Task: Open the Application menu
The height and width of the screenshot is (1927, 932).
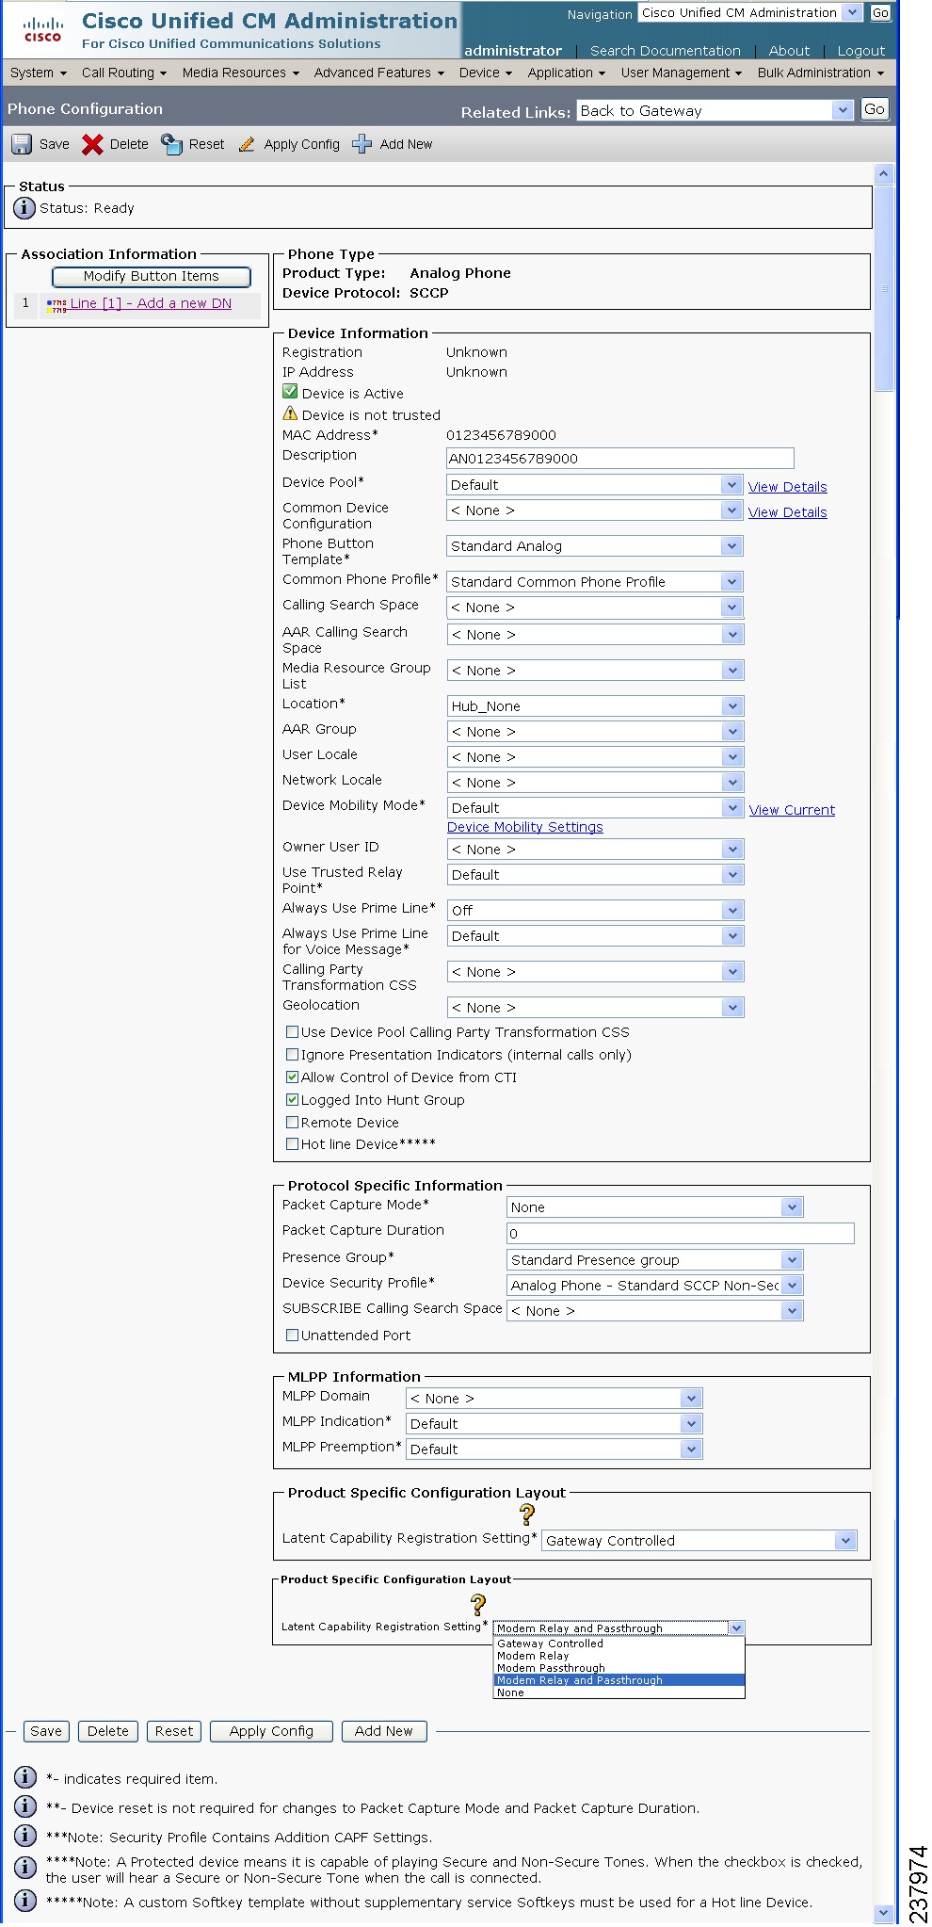Action: point(567,73)
